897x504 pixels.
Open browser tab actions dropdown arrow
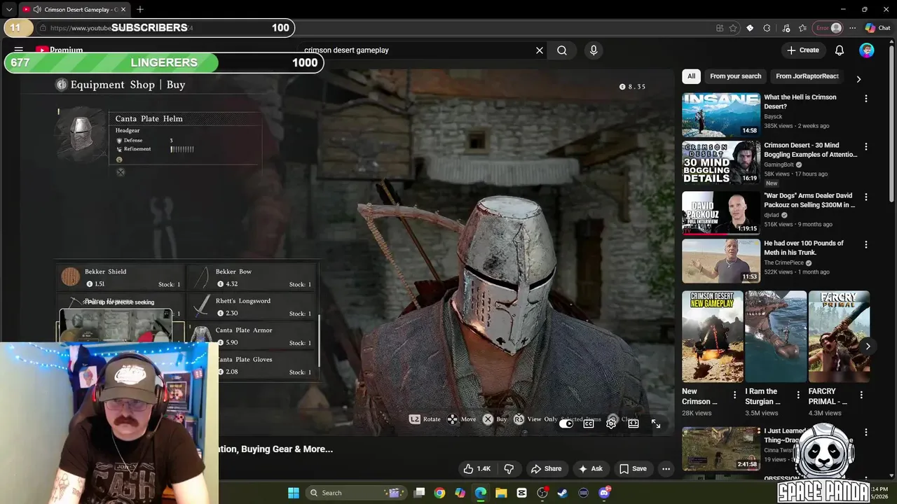9,10
